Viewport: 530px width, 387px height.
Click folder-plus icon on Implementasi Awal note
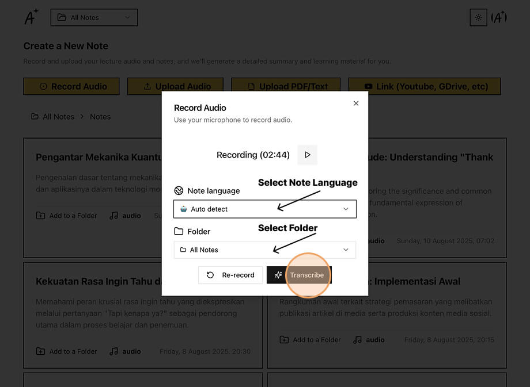[284, 339]
